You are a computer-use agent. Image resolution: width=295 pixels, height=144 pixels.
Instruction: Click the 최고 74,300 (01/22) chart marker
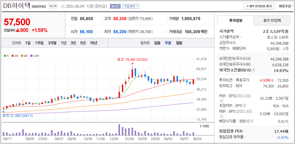[132, 60]
